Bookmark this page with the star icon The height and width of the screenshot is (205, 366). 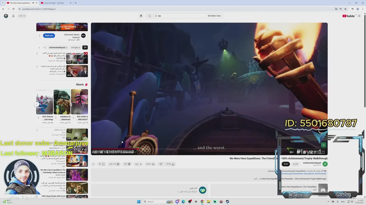coord(345,9)
